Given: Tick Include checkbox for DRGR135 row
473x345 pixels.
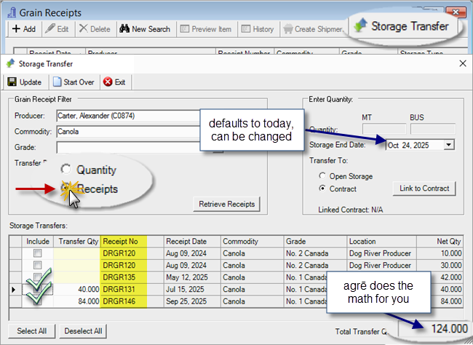Looking at the screenshot, I should [37, 277].
